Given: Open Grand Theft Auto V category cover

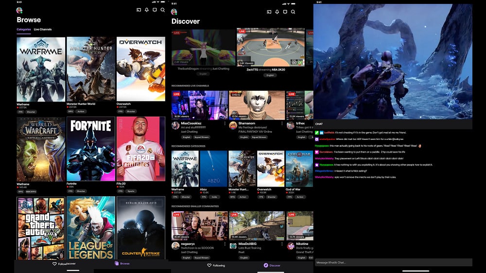Looking at the screenshot, I should [x=41, y=228].
